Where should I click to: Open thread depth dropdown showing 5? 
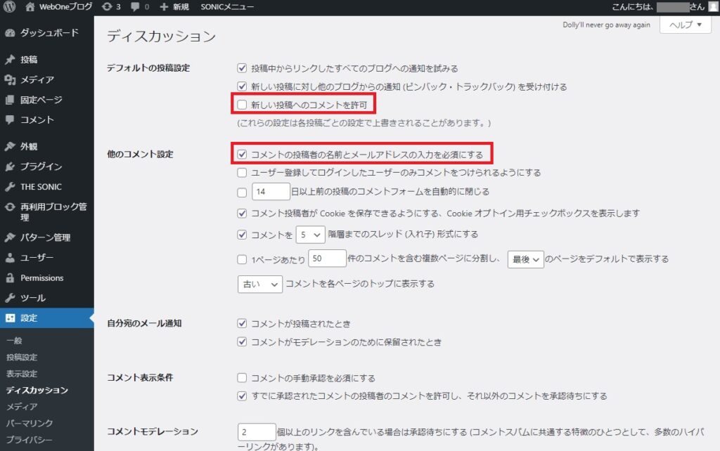(310, 235)
